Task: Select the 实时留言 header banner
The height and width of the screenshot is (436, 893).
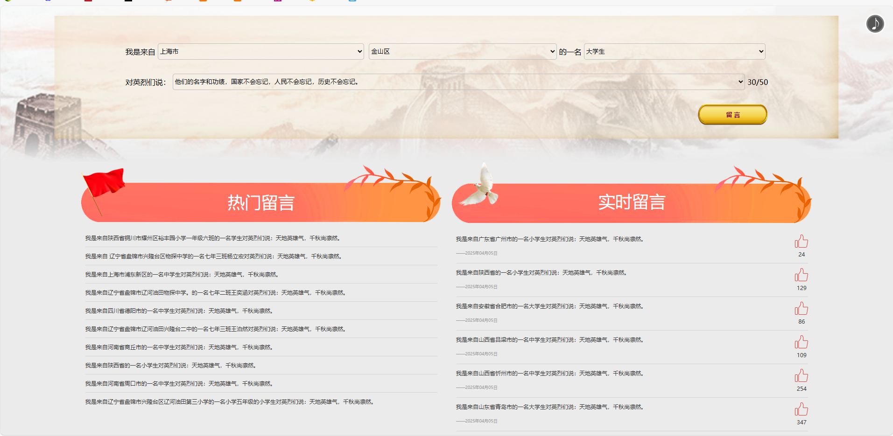Action: pos(631,202)
